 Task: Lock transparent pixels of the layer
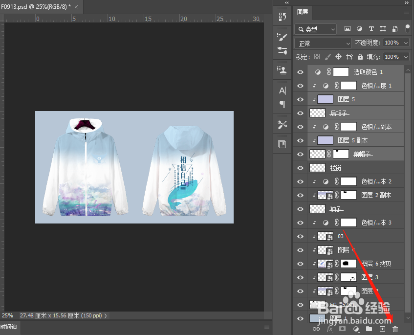point(317,57)
